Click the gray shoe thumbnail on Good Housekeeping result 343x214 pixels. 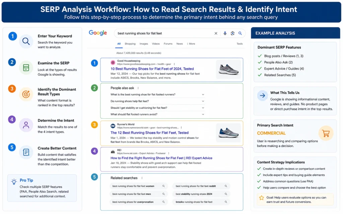coord(228,69)
